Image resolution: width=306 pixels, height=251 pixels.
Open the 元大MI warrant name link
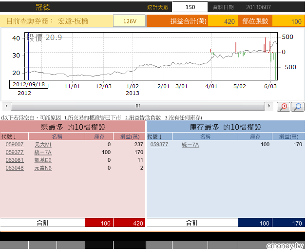43,145
